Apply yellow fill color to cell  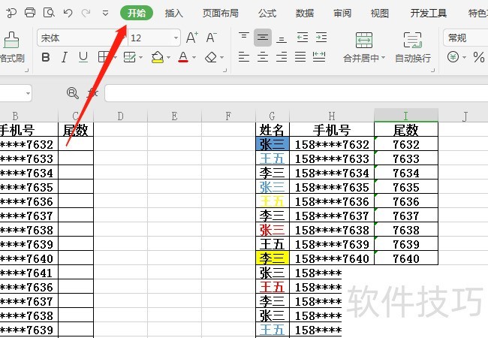pos(158,57)
